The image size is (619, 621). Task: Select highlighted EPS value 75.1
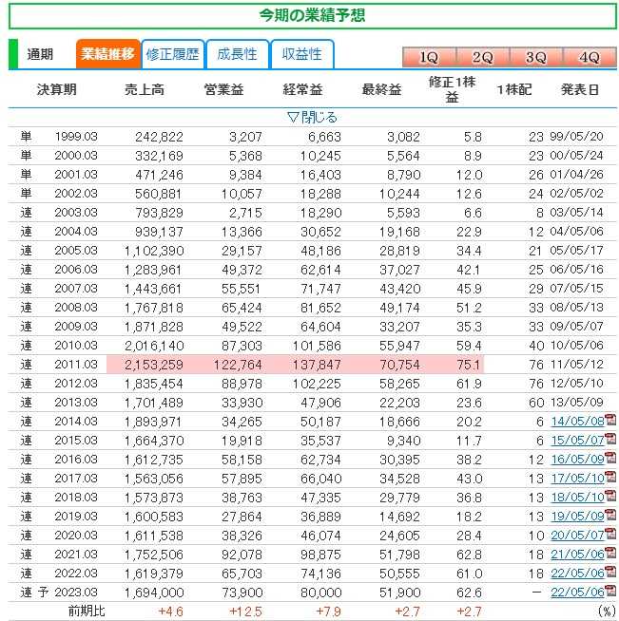pos(469,365)
